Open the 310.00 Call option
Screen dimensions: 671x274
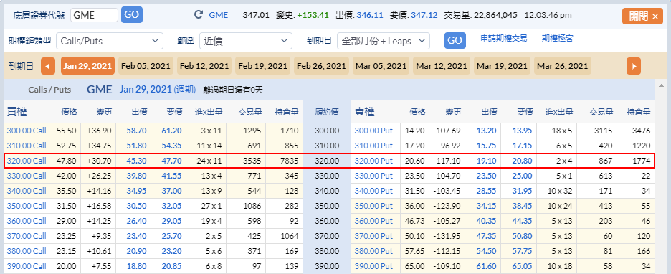(27, 146)
